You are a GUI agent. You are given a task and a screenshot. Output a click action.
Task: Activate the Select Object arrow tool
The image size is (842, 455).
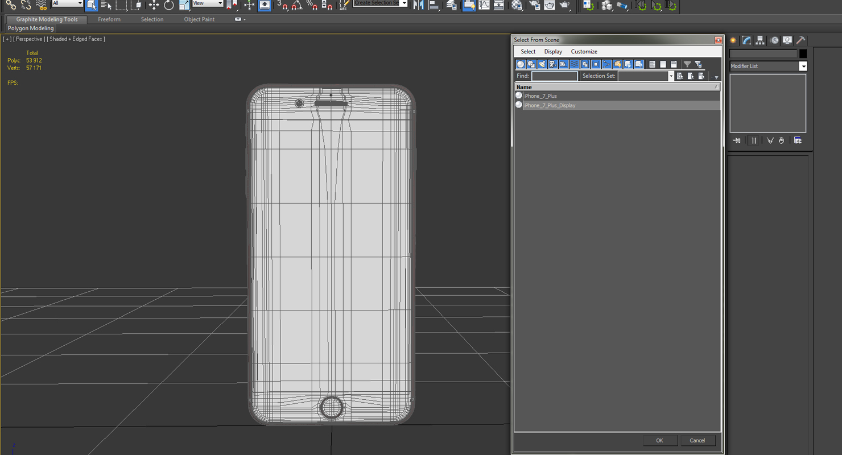92,5
